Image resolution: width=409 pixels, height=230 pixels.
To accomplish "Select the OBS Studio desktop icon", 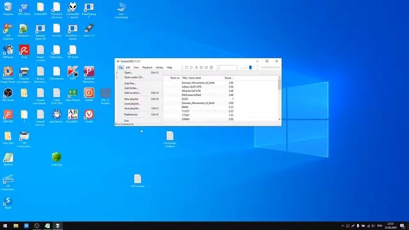I will coord(8,95).
